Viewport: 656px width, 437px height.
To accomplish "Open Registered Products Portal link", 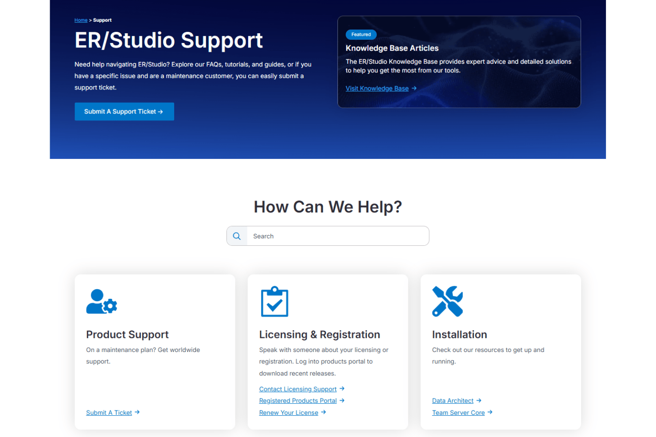I will [298, 401].
